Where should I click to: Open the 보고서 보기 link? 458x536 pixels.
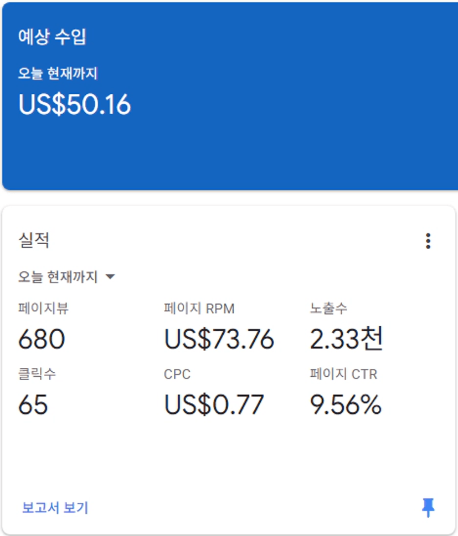point(55,507)
